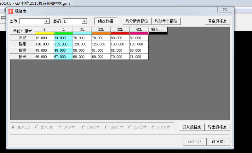Cancel with the 取消(C) button

pos(218,141)
